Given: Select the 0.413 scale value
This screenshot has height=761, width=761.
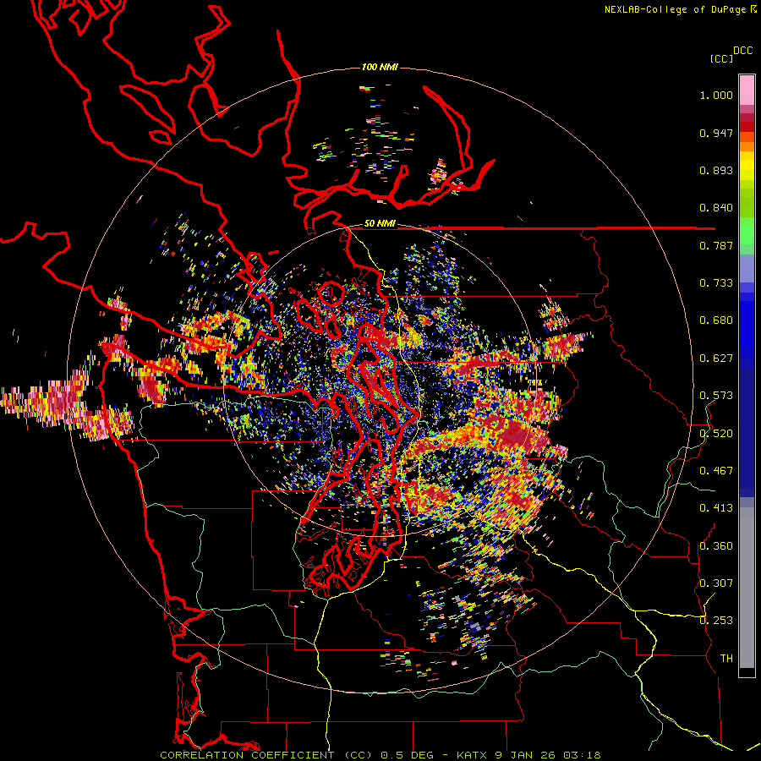Looking at the screenshot, I should click(x=716, y=508).
